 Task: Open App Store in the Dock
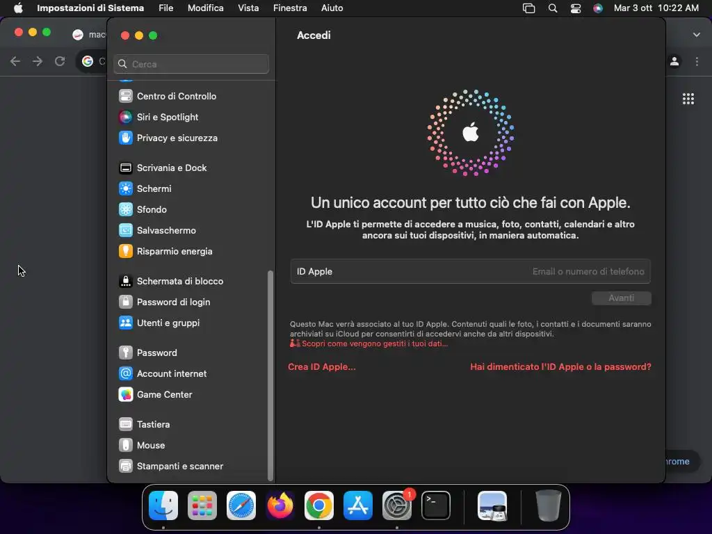click(358, 505)
